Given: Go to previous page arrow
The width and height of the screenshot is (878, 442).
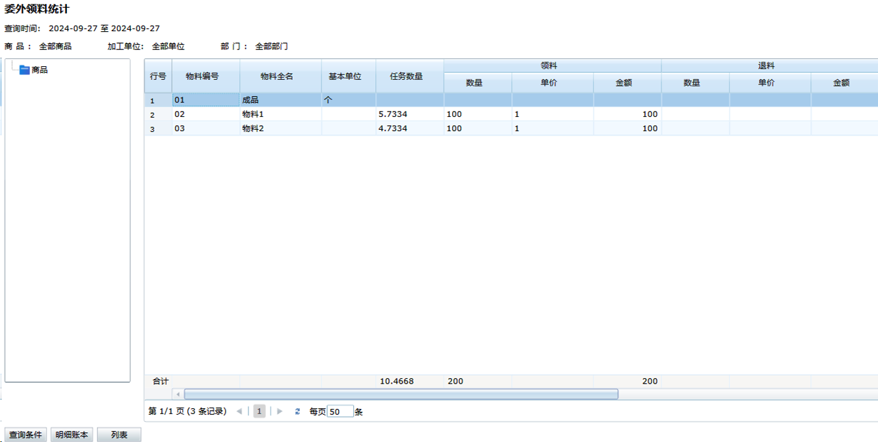Looking at the screenshot, I should coord(239,411).
